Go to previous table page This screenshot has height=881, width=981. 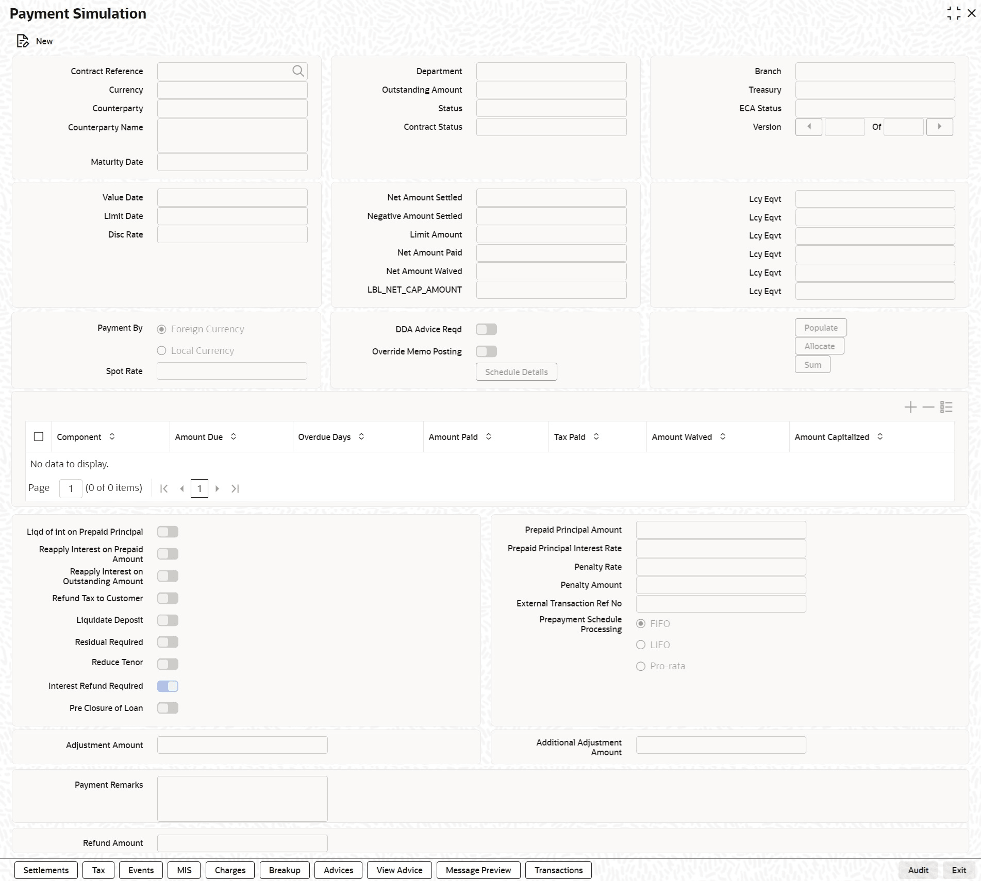[x=181, y=488]
